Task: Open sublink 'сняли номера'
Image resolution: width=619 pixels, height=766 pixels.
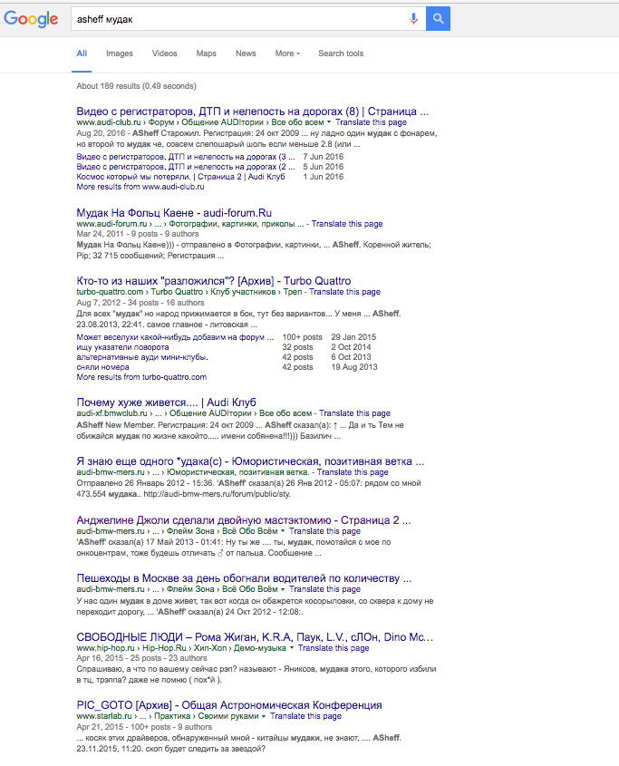Action: 102,367
